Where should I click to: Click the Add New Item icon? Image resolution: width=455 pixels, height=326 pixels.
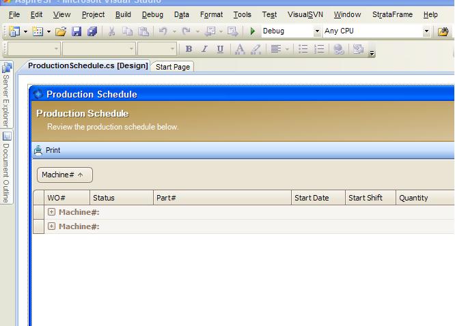[38, 31]
